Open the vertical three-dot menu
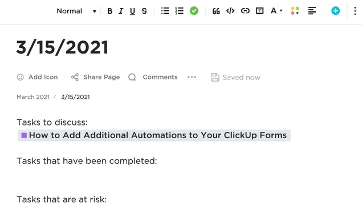362x217 pixels. pos(355,11)
